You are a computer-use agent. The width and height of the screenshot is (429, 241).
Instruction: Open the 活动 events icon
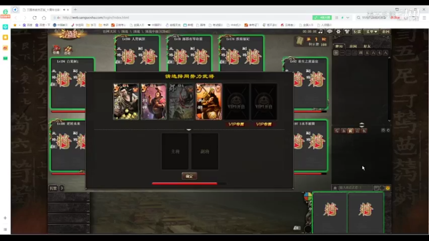tap(68, 50)
